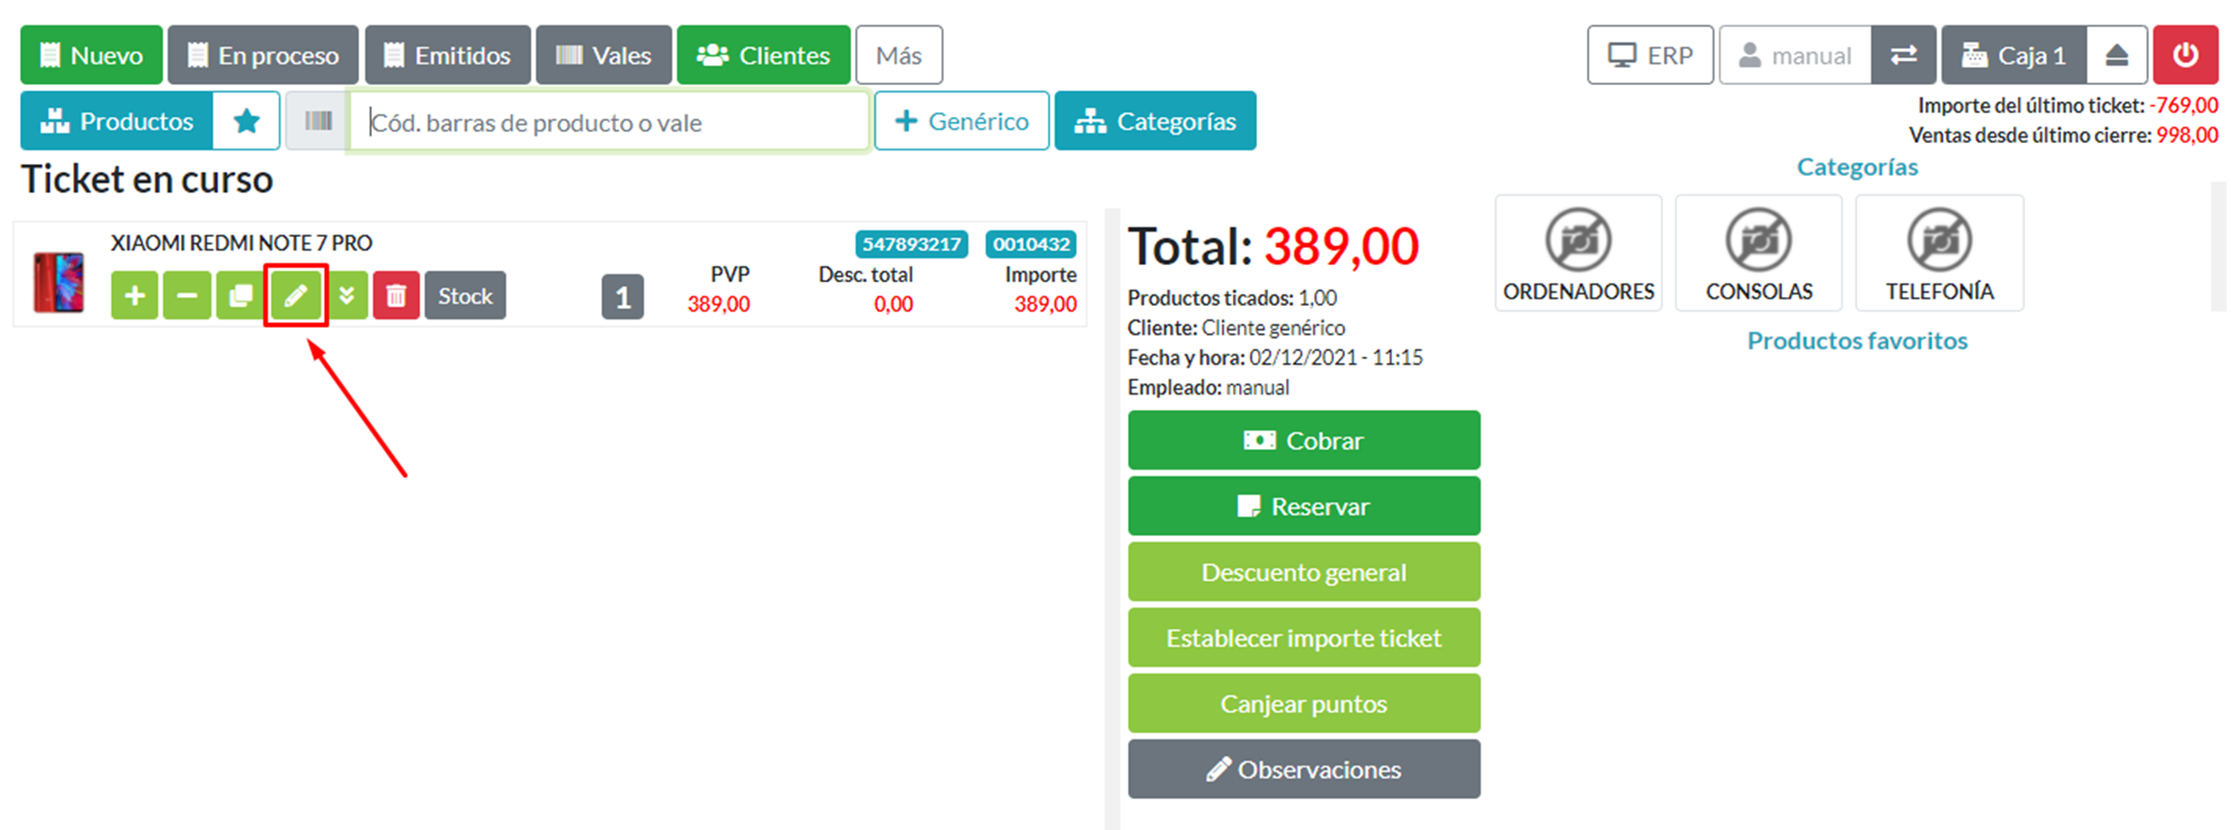2233x830 pixels.
Task: Click the green plus icon to add a unit
Action: pos(134,296)
